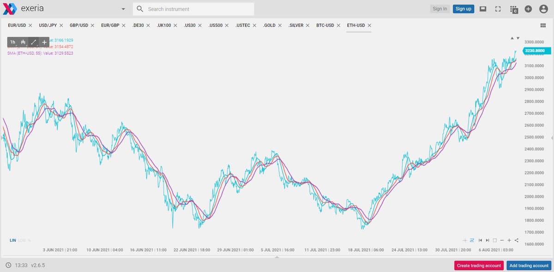Open the 1h timeframe selector

point(12,42)
